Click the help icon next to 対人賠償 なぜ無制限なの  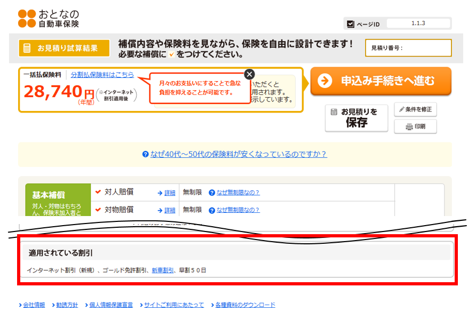[x=212, y=193]
